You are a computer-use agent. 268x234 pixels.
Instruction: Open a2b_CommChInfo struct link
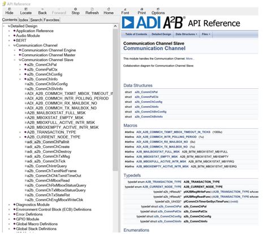(146, 107)
